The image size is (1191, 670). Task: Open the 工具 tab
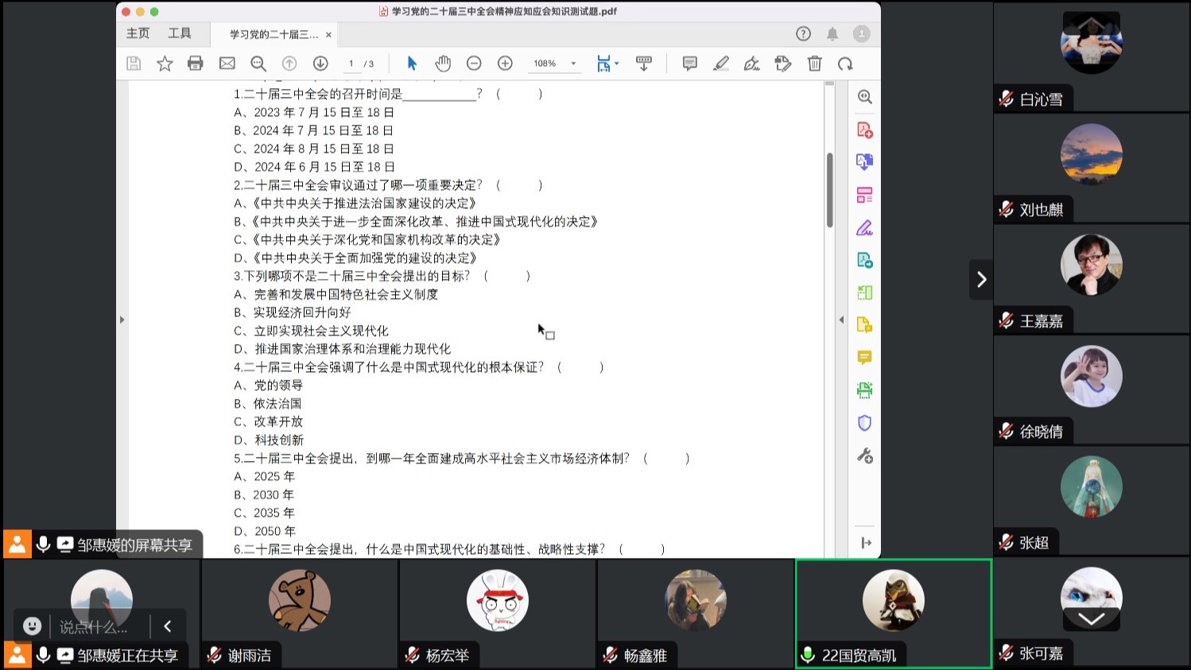pyautogui.click(x=180, y=33)
